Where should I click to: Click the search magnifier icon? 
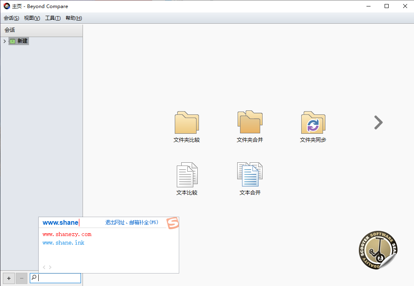(x=33, y=278)
